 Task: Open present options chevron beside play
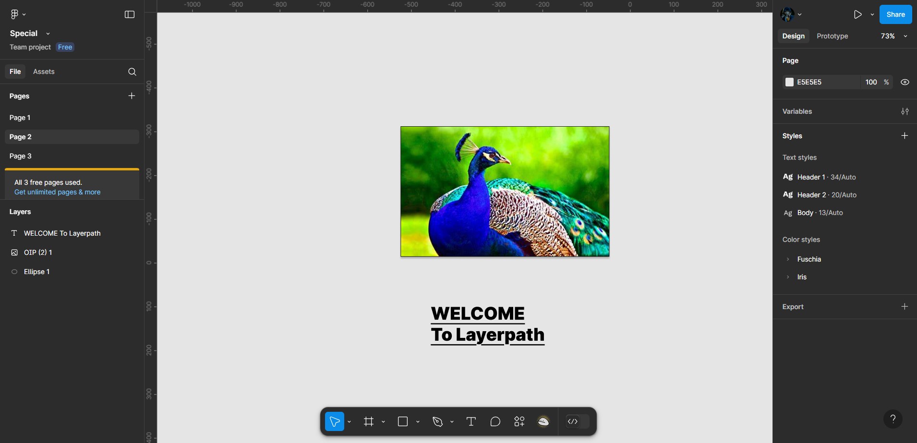click(x=872, y=15)
